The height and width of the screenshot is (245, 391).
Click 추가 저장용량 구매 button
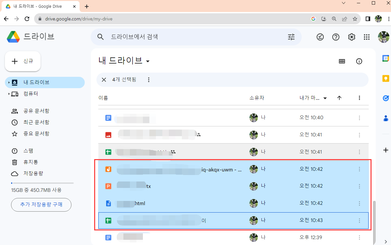41,204
